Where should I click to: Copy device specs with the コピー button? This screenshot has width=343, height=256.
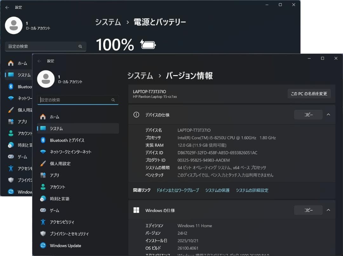click(308, 114)
